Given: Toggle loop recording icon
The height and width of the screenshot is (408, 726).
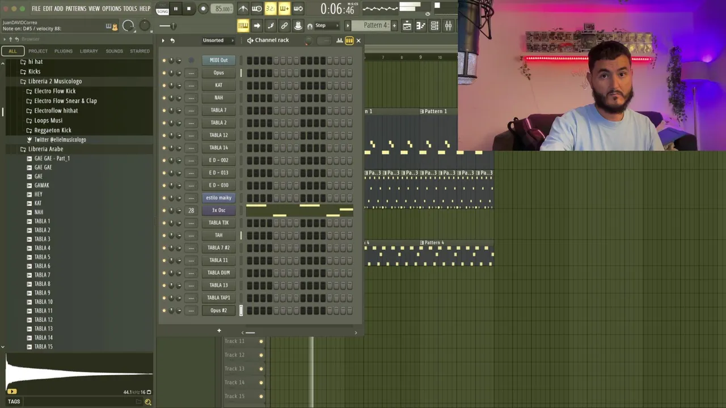Looking at the screenshot, I should coord(298,8).
